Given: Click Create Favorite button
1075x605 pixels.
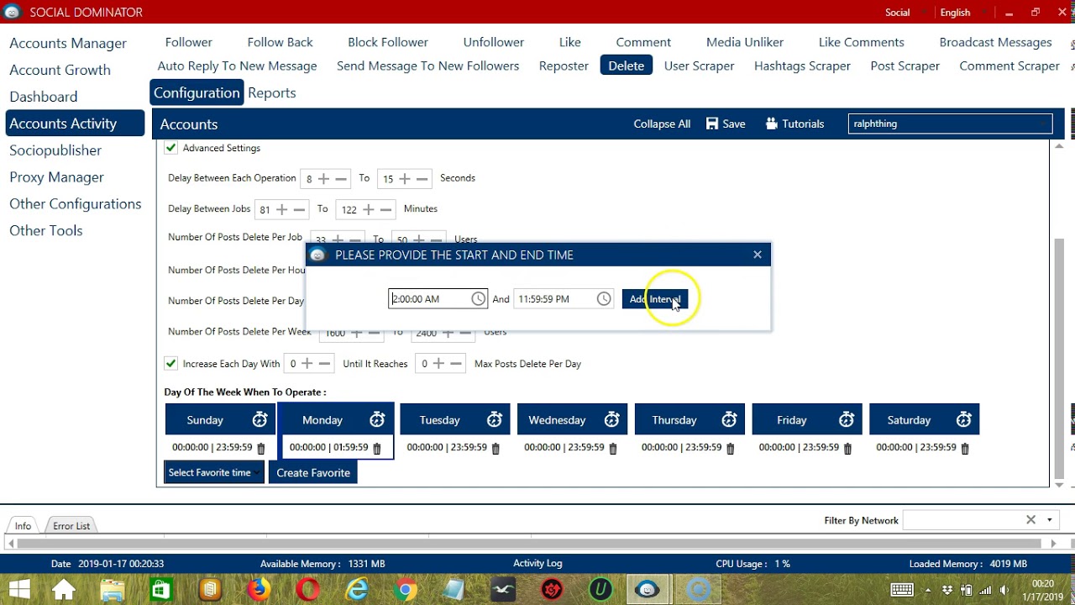Looking at the screenshot, I should tap(313, 472).
